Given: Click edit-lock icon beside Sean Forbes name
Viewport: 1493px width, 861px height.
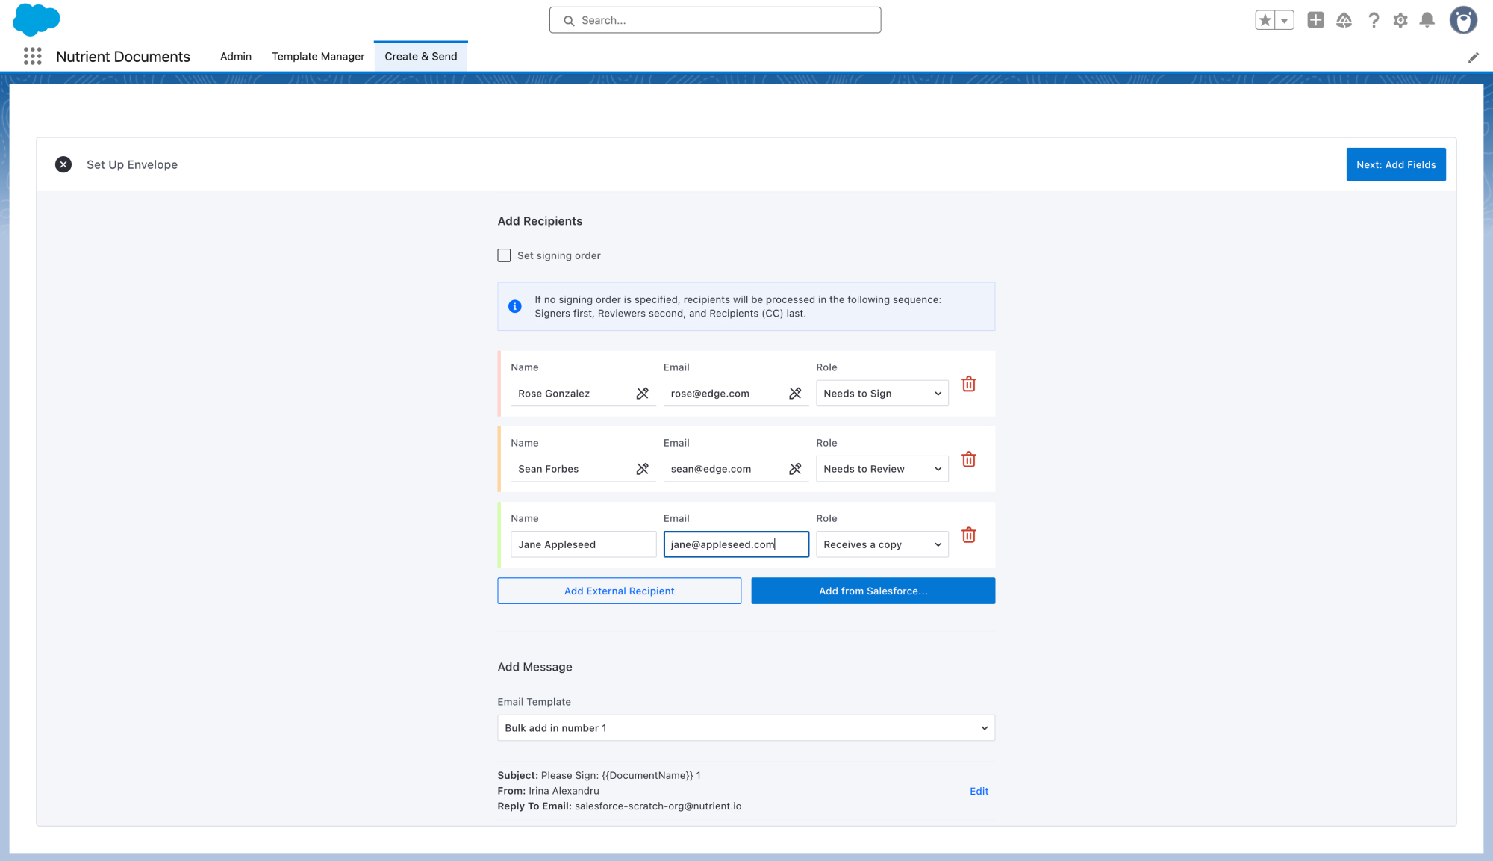Looking at the screenshot, I should [x=642, y=469].
